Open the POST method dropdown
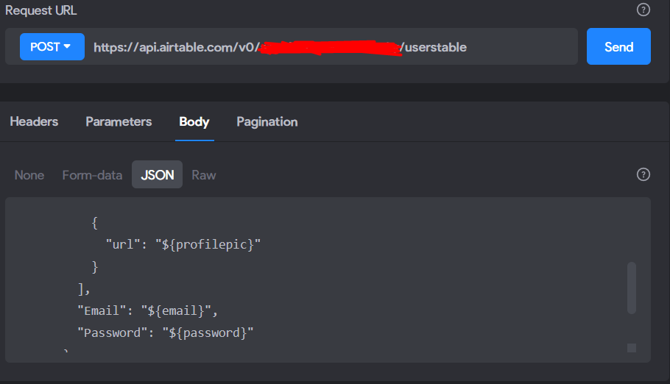Image resolution: width=670 pixels, height=384 pixels. tap(52, 46)
